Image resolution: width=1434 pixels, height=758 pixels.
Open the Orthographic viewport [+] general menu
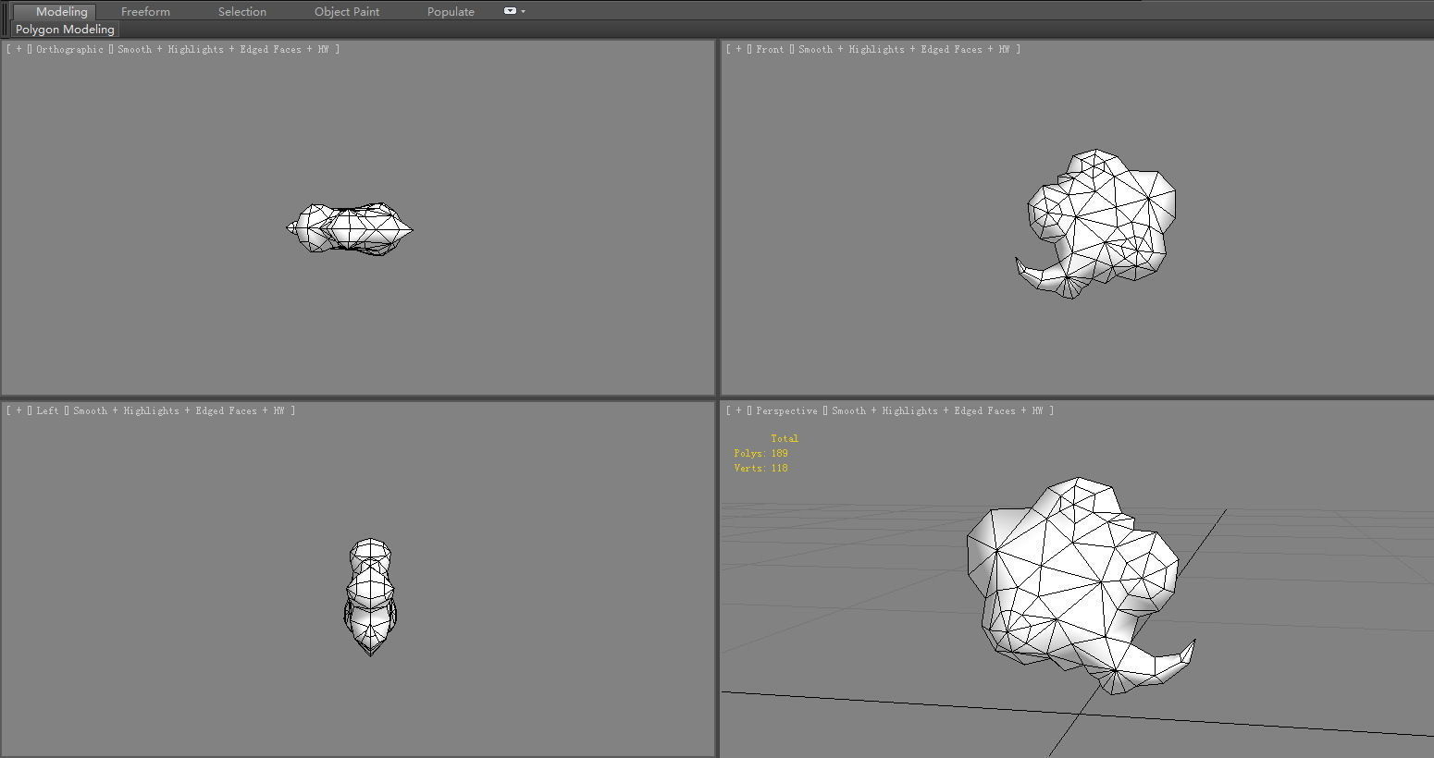coord(19,49)
